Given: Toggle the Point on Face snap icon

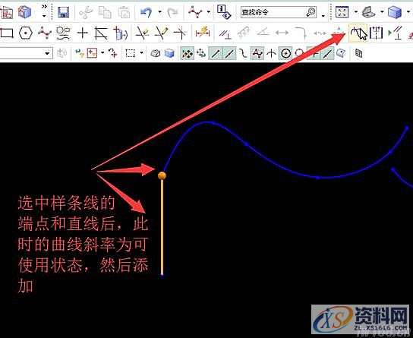Looking at the screenshot, I should [341, 53].
